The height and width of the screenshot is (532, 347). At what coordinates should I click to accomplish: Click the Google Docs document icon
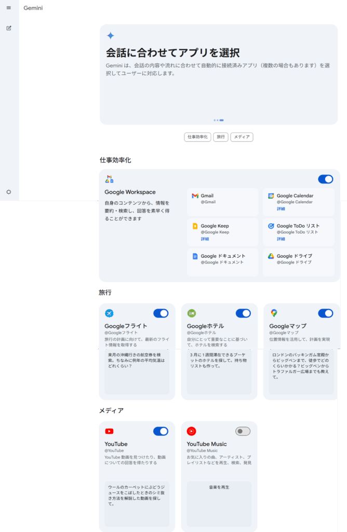195,256
